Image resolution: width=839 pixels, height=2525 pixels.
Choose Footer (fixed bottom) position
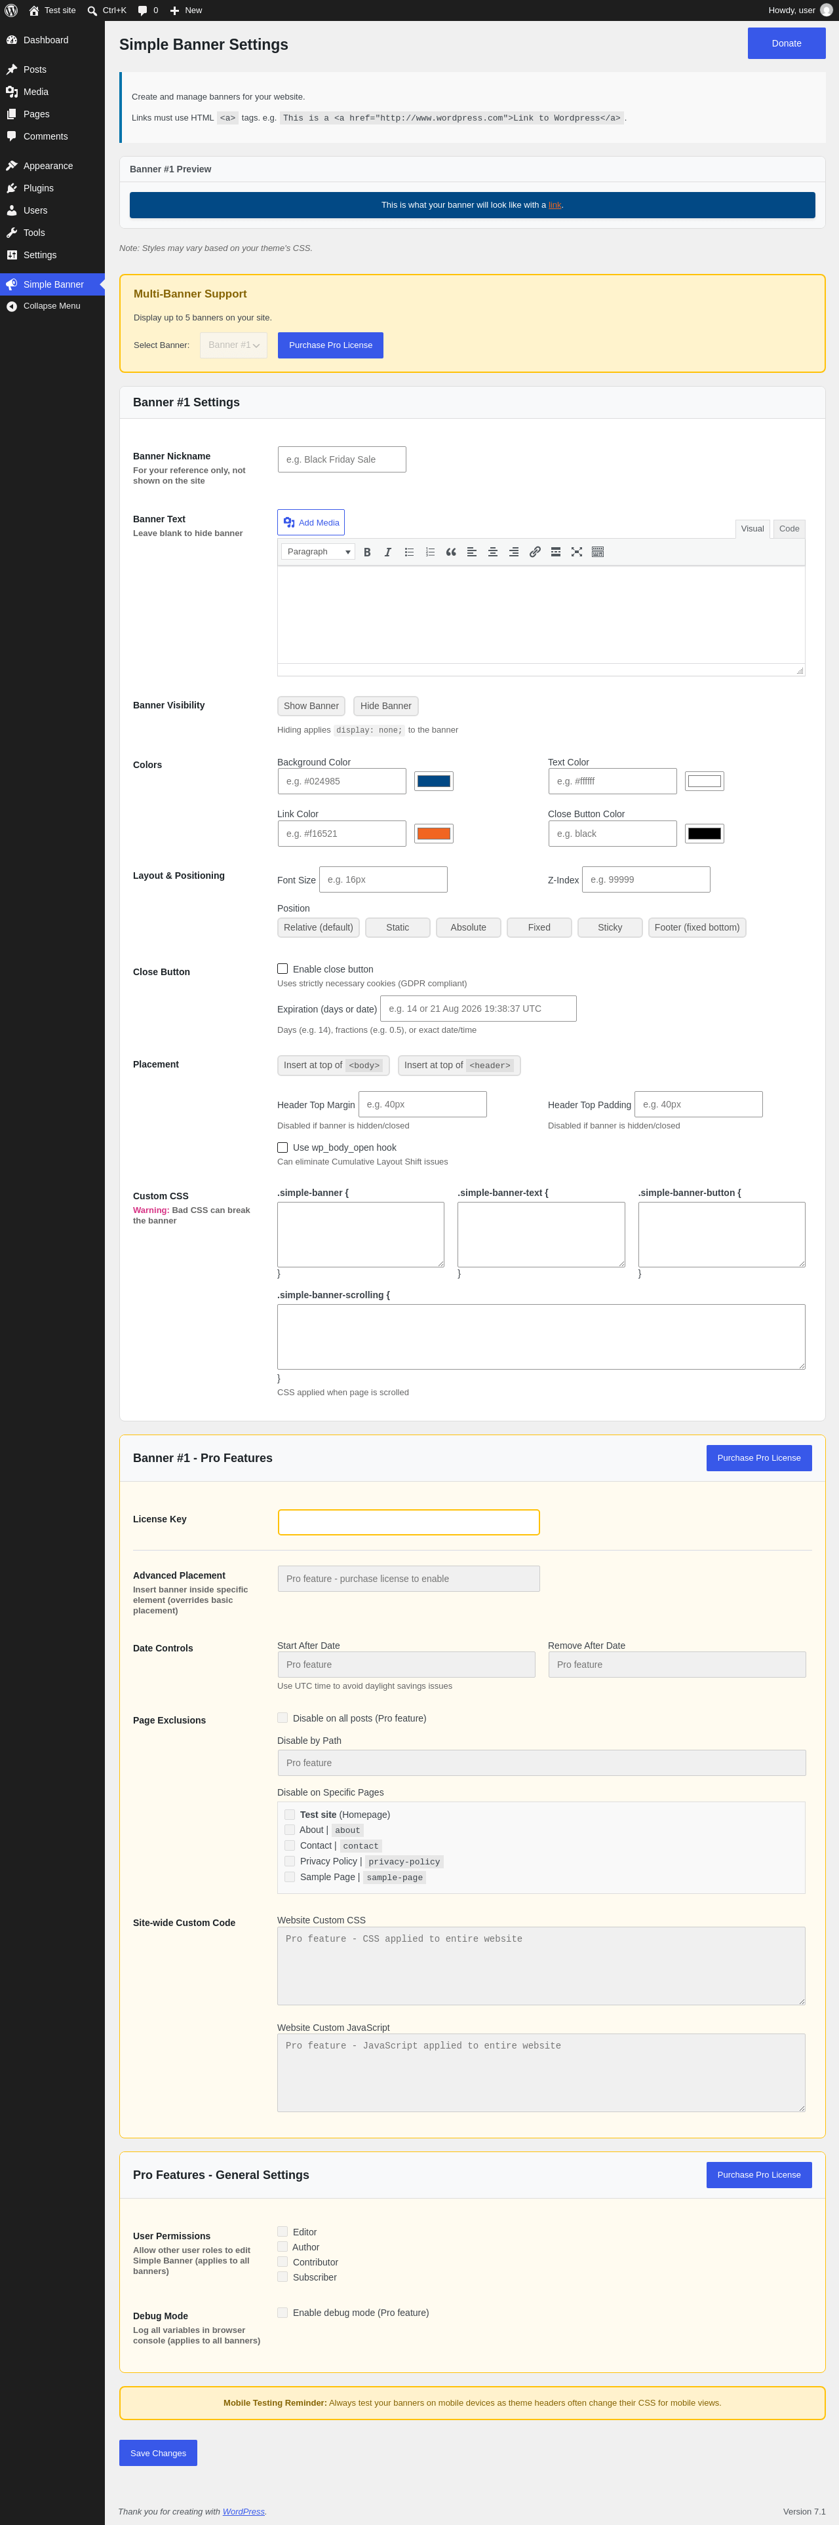pos(697,927)
